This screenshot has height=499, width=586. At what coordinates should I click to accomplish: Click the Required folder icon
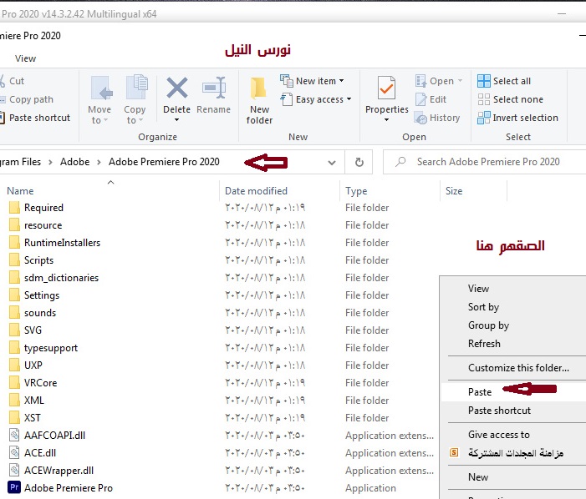click(x=14, y=207)
